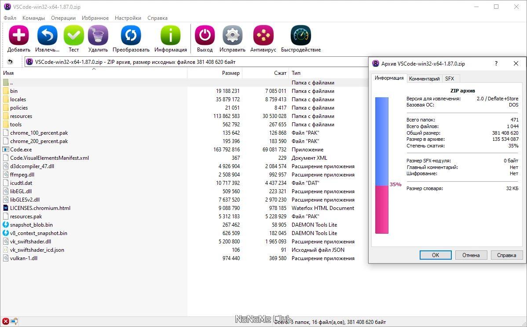The image size is (527, 327).
Task: Run archive test with Тест icon
Action: point(73,36)
